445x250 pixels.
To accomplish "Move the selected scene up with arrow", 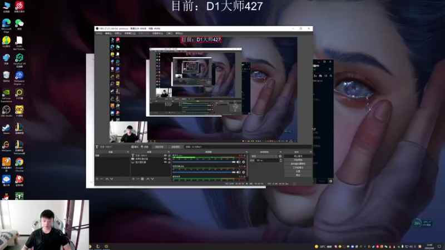I will (107, 179).
